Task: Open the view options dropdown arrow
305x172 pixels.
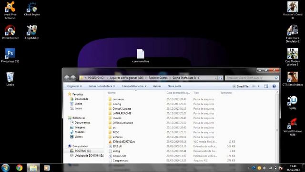Action: 258,86
